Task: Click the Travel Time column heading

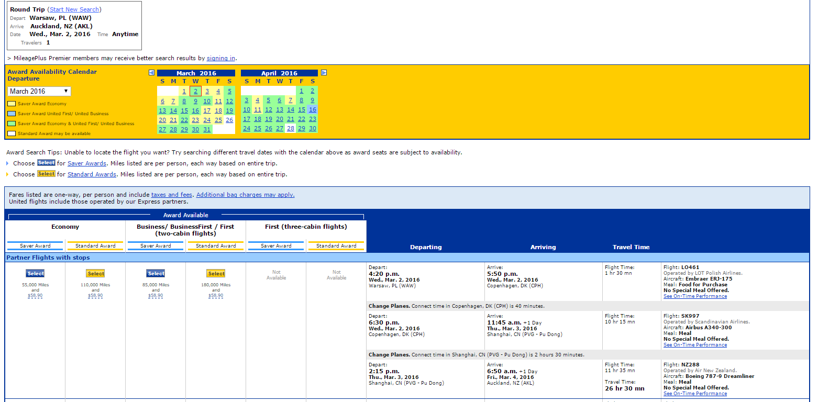Action: (631, 247)
